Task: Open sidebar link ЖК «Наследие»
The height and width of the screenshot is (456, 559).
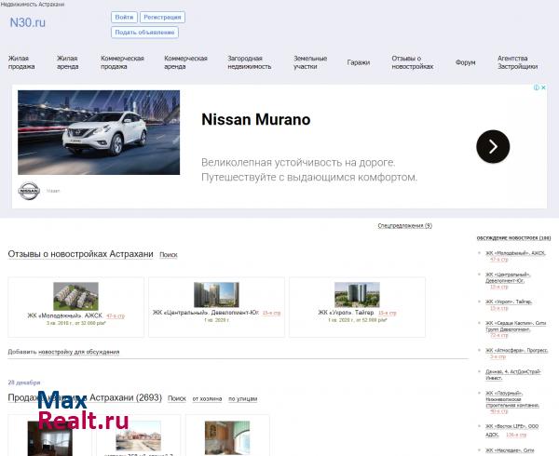Action: [510, 450]
